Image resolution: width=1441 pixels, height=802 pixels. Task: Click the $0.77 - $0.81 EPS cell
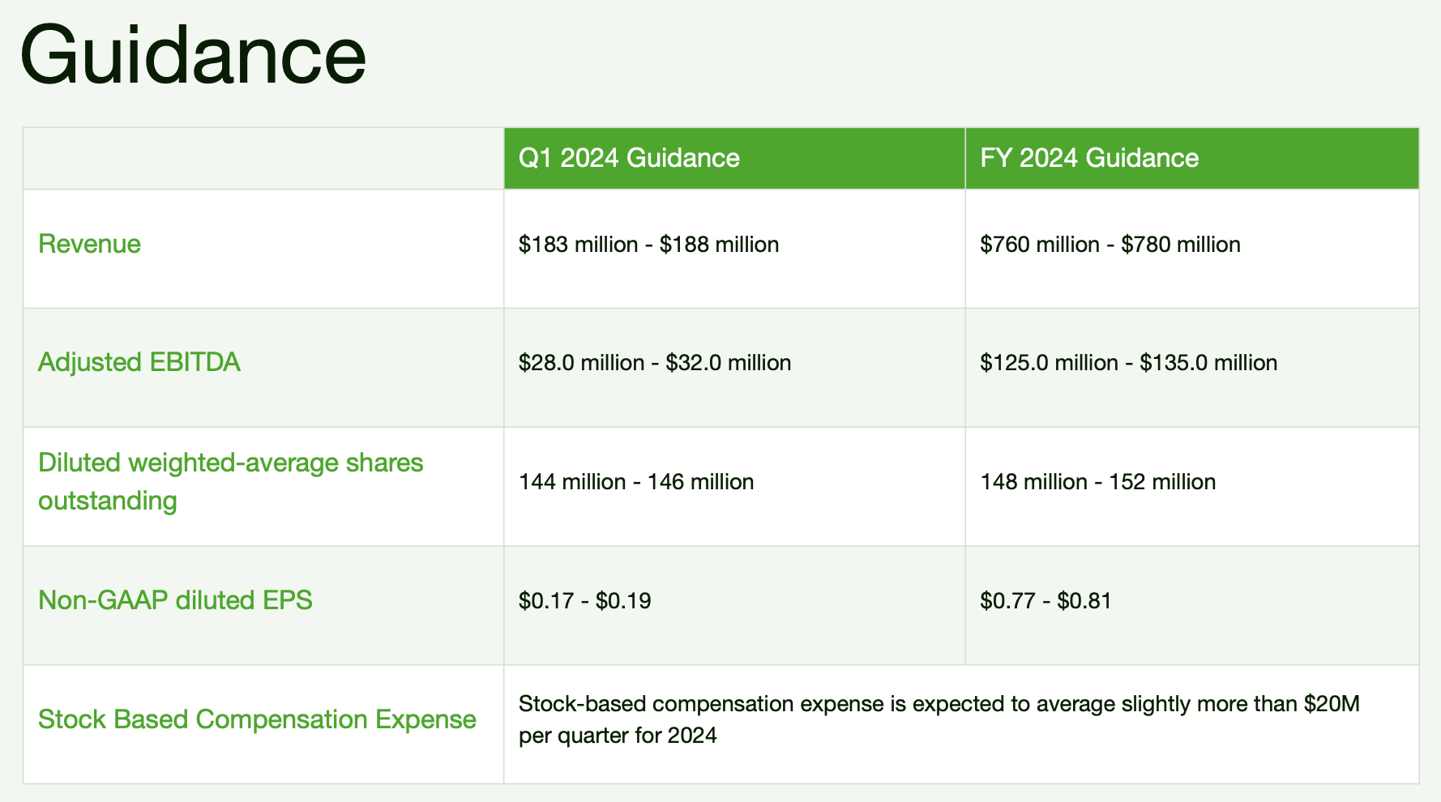(x=1045, y=601)
